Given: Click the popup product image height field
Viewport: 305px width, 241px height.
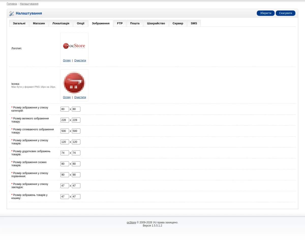Looking at the screenshot, I should click(76, 131).
